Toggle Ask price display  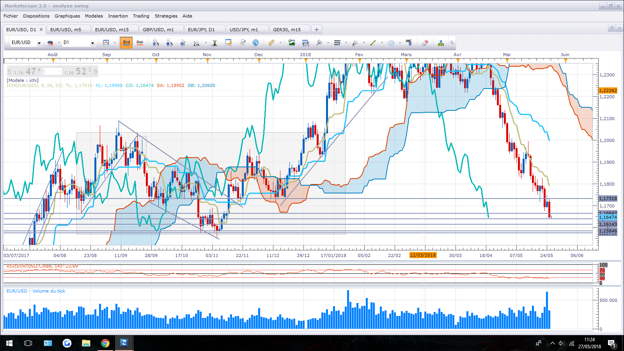[140, 43]
